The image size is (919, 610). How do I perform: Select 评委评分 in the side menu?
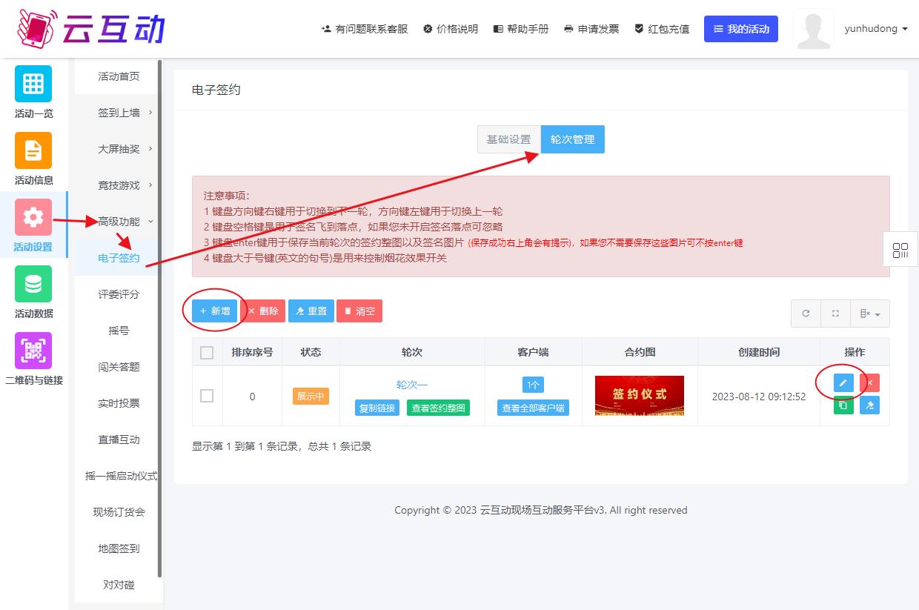tap(119, 294)
